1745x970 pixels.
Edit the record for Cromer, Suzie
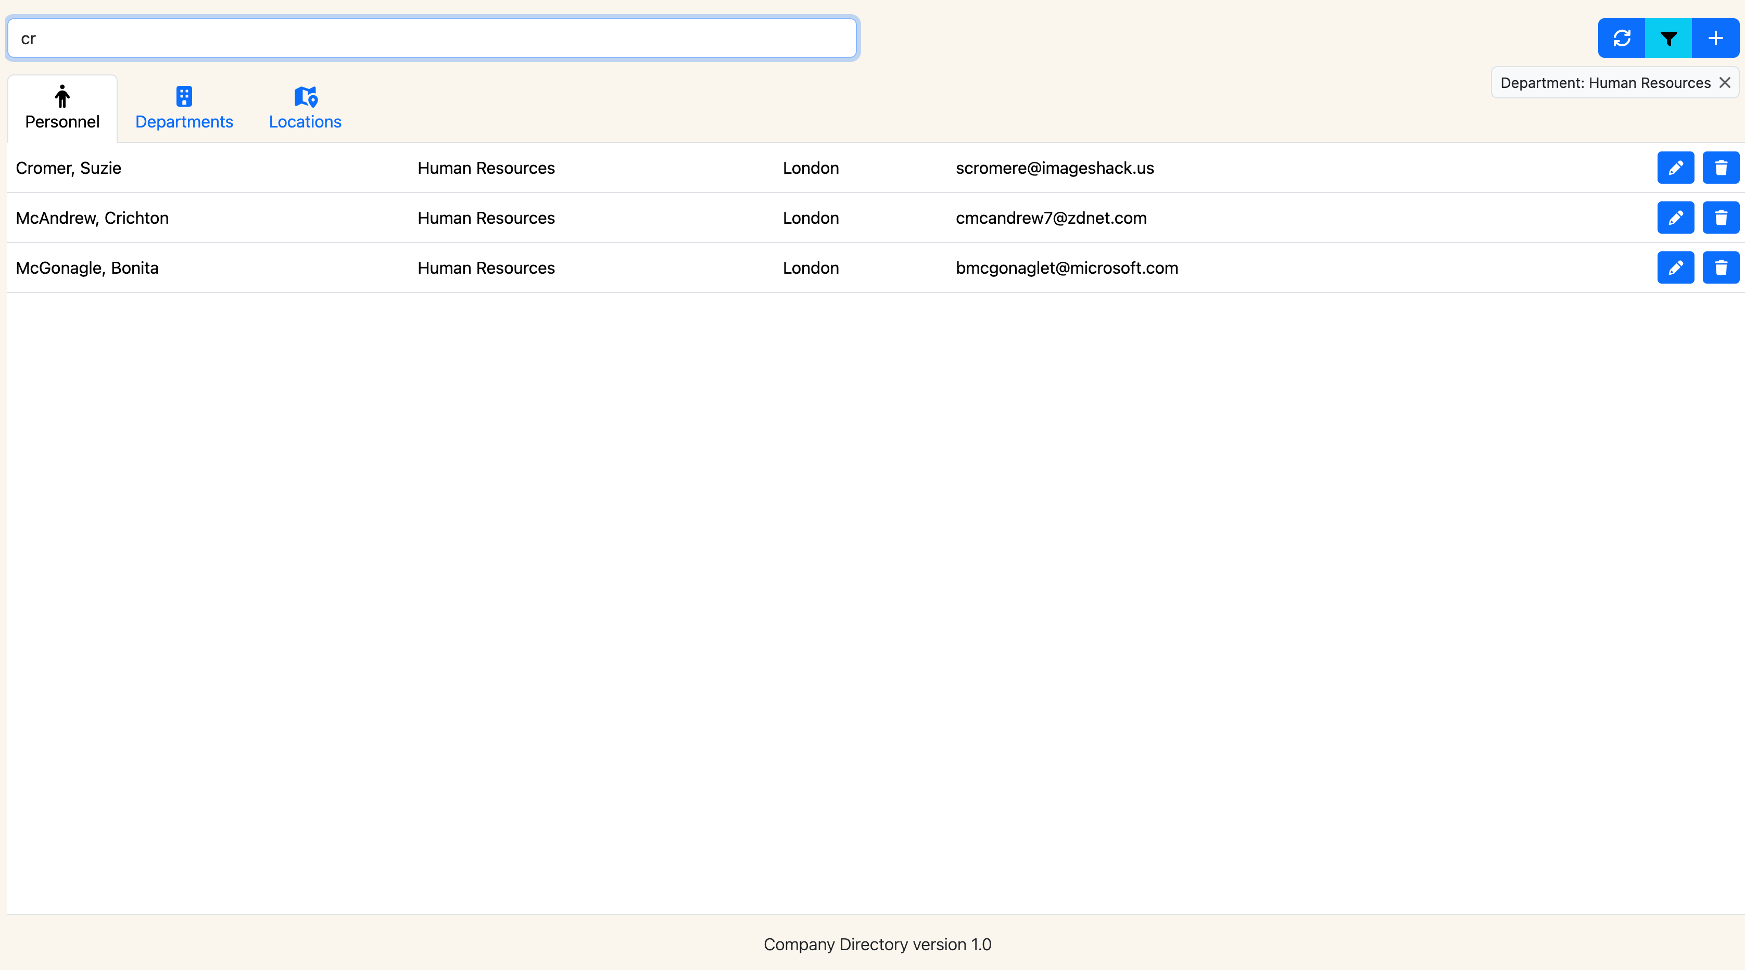[1675, 168]
